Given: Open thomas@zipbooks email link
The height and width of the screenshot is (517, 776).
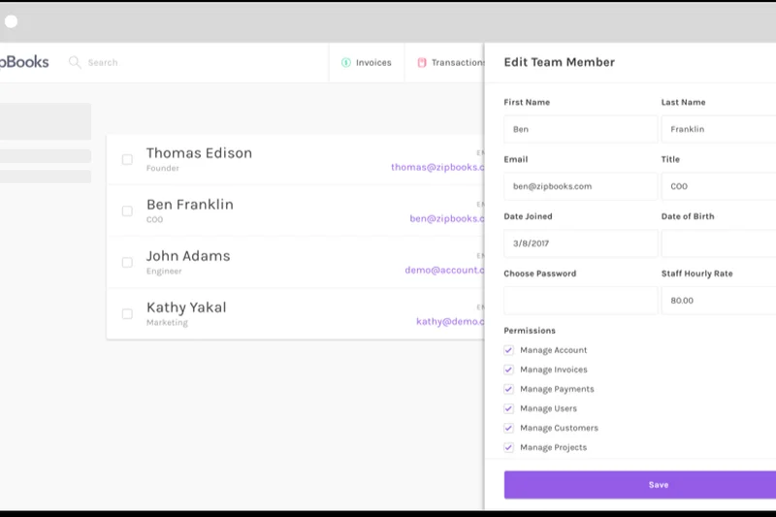Looking at the screenshot, I should click(436, 167).
